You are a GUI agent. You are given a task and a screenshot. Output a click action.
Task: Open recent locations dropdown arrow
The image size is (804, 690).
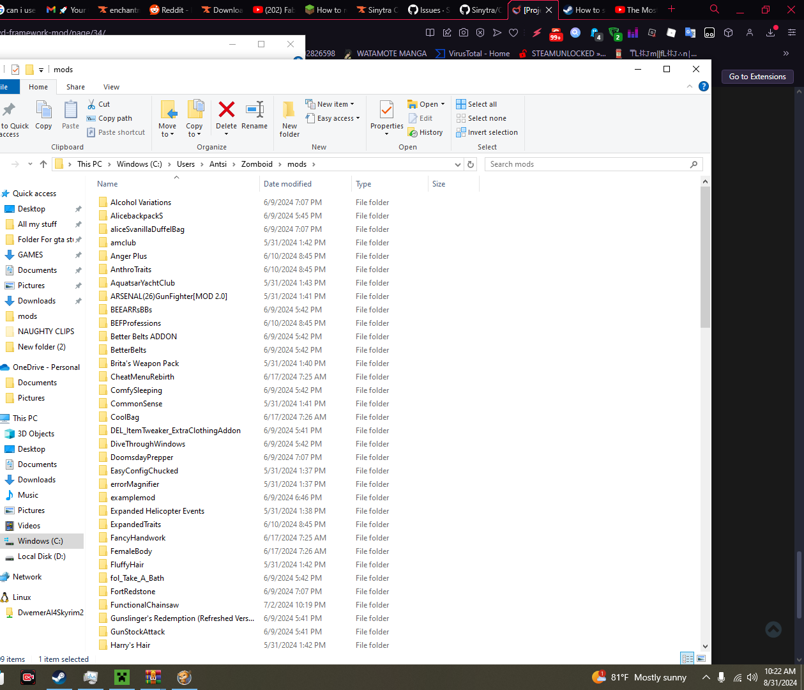coord(30,164)
